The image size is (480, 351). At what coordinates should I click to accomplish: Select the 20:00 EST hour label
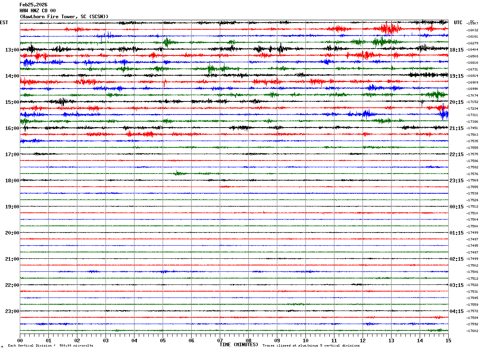pyautogui.click(x=12, y=233)
